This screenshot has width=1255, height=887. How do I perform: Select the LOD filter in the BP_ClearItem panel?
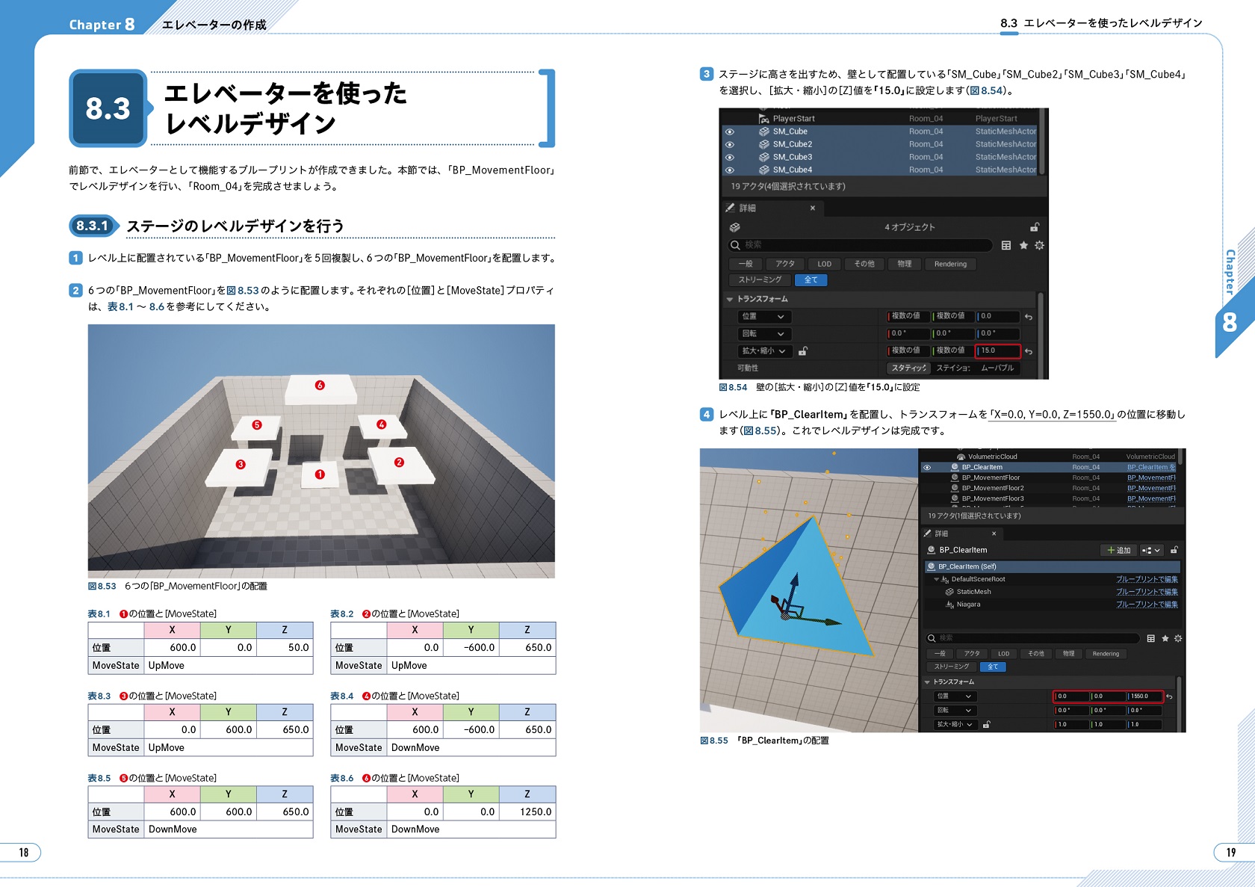pos(1003,654)
